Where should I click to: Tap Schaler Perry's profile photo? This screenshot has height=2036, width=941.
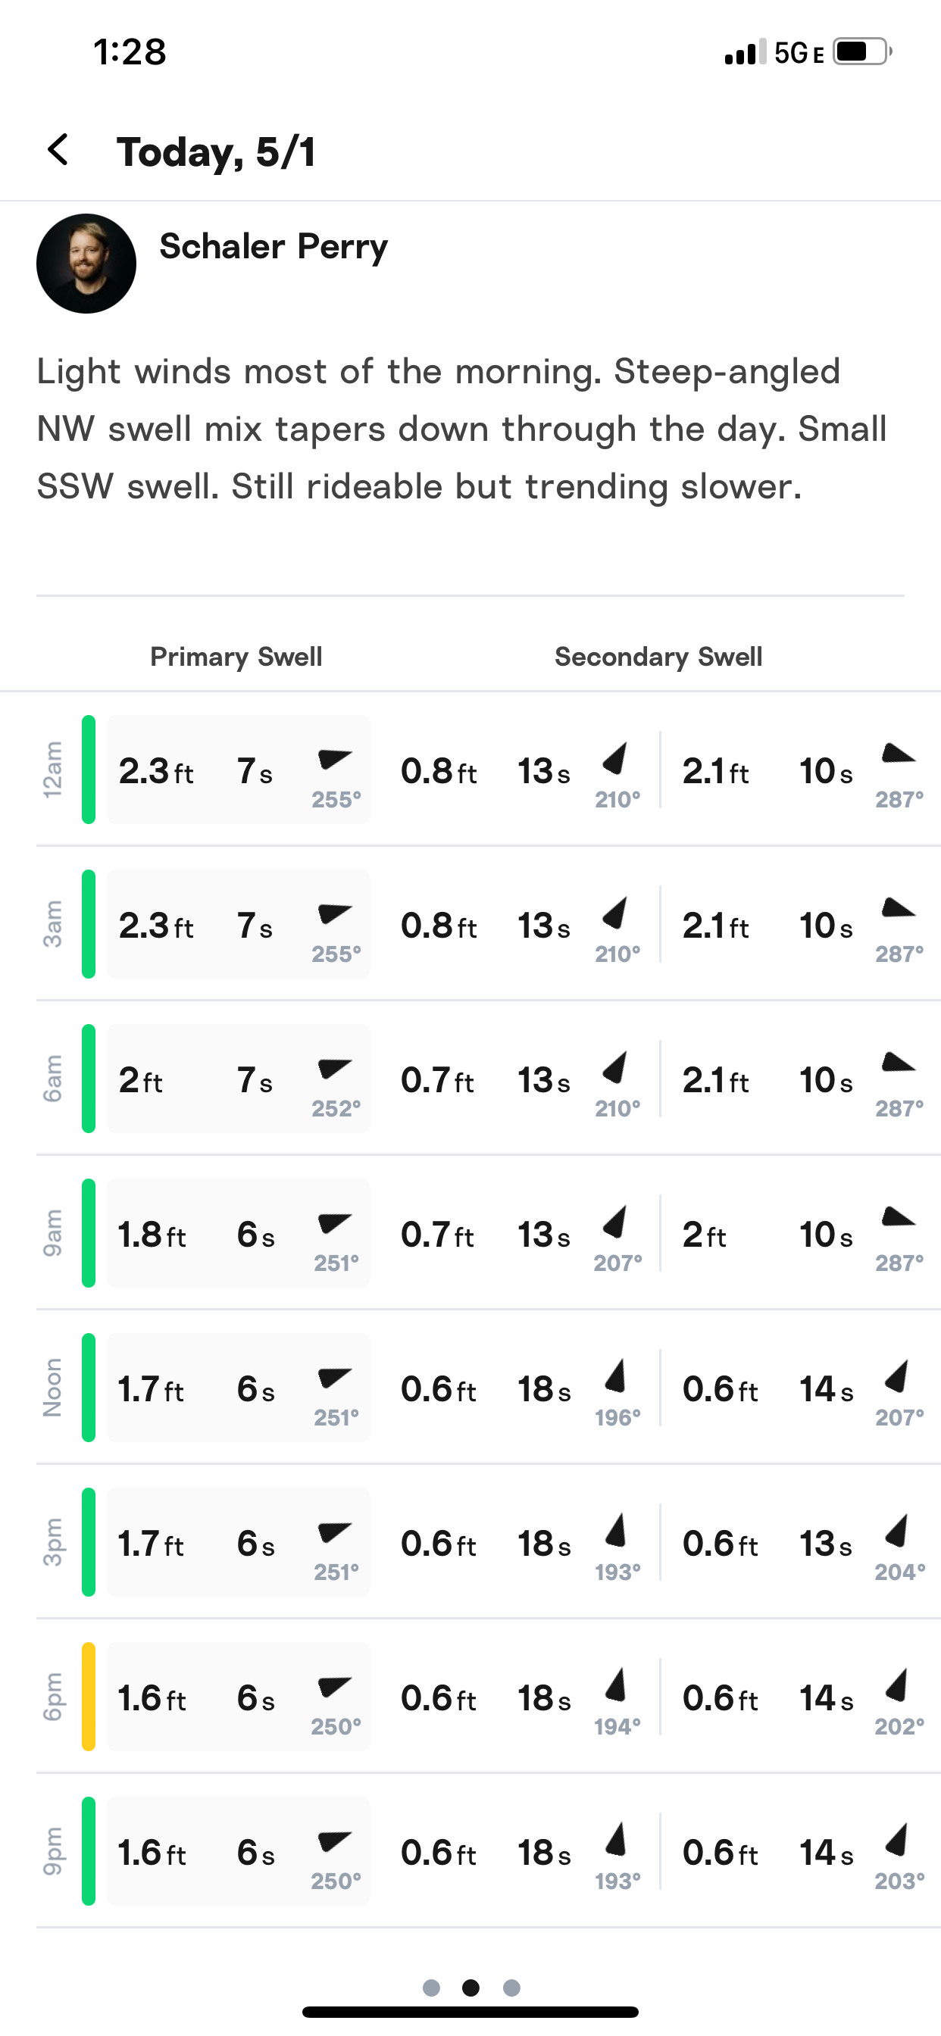tap(86, 263)
